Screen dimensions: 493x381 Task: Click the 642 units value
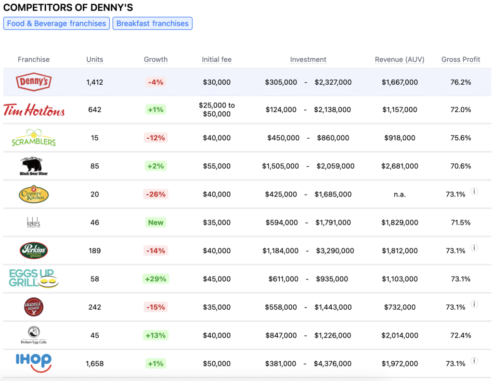pos(95,110)
